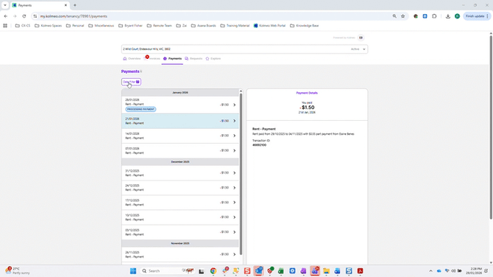Select the Payments tab
The height and width of the screenshot is (277, 493).
pos(172,58)
